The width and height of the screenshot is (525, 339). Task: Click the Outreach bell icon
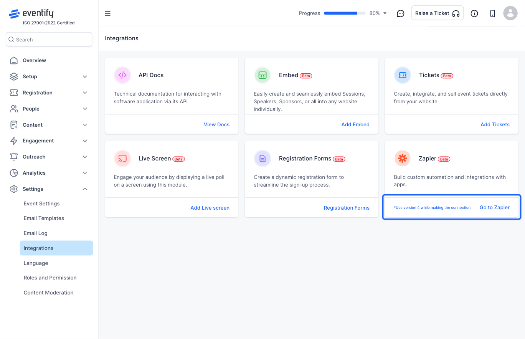(14, 157)
